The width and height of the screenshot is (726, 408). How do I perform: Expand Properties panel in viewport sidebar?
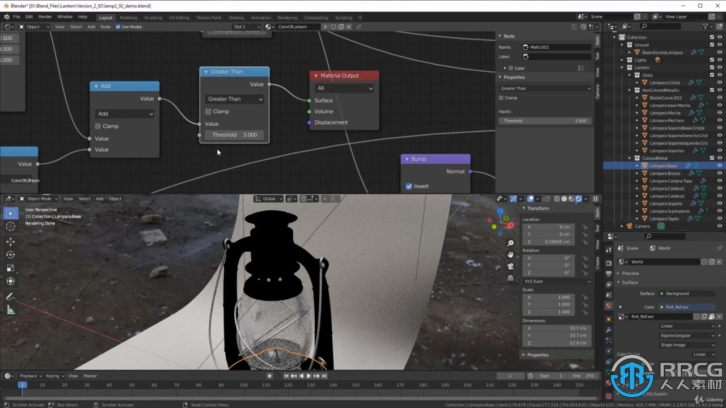tap(537, 355)
